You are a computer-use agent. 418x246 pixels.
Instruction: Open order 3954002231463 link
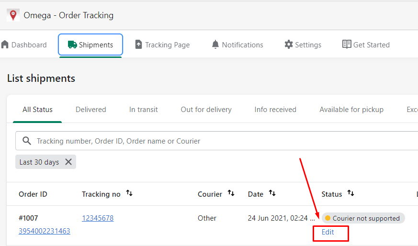(x=44, y=231)
